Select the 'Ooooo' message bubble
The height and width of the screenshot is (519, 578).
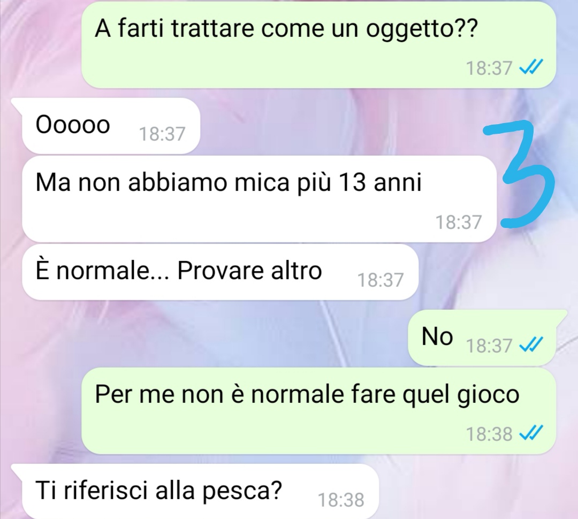(111, 126)
